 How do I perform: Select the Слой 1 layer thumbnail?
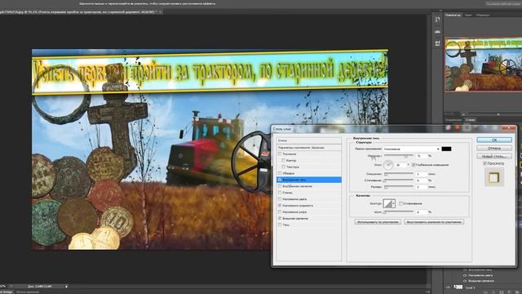click(x=458, y=287)
